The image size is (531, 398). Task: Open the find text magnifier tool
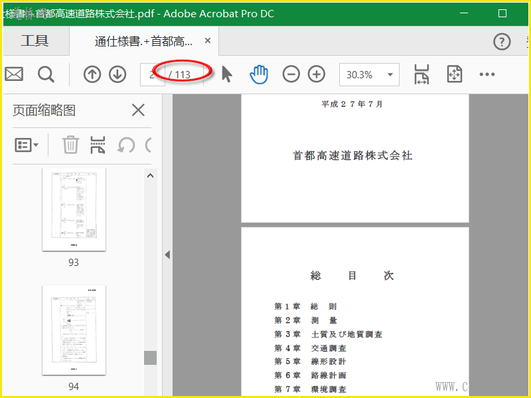click(46, 74)
